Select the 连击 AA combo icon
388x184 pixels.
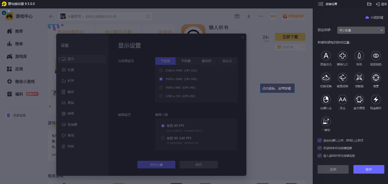[342, 99]
